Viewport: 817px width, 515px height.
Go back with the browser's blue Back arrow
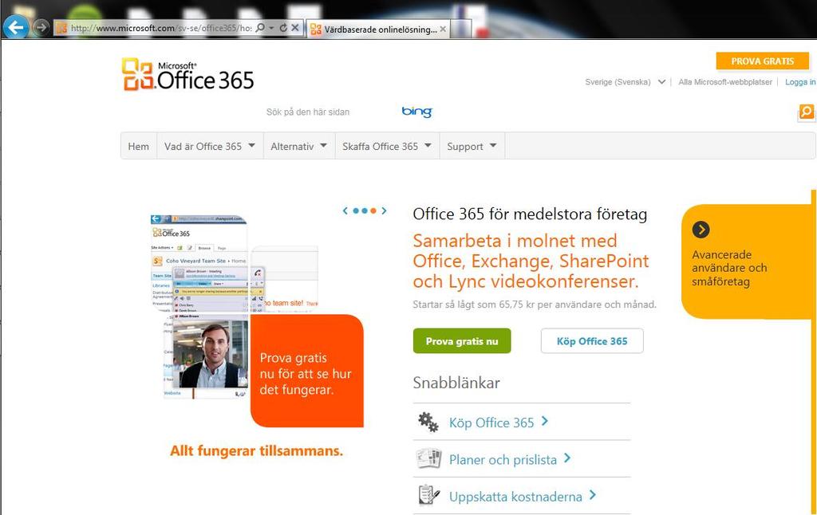[x=16, y=27]
